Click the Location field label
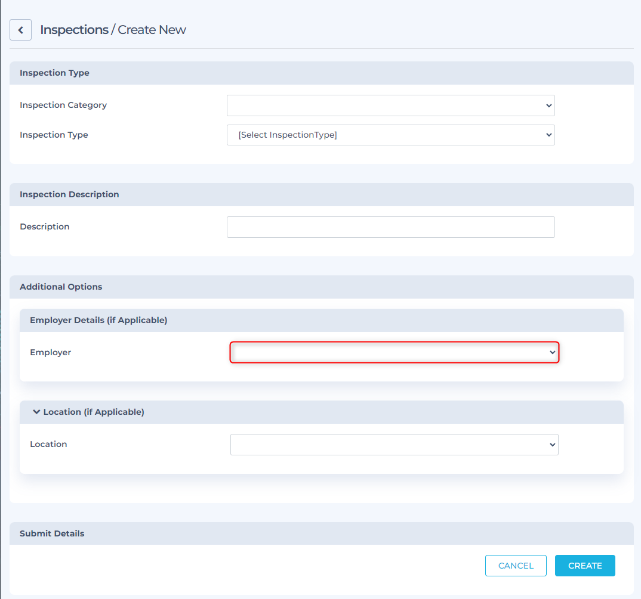This screenshot has width=641, height=599. pyautogui.click(x=48, y=444)
